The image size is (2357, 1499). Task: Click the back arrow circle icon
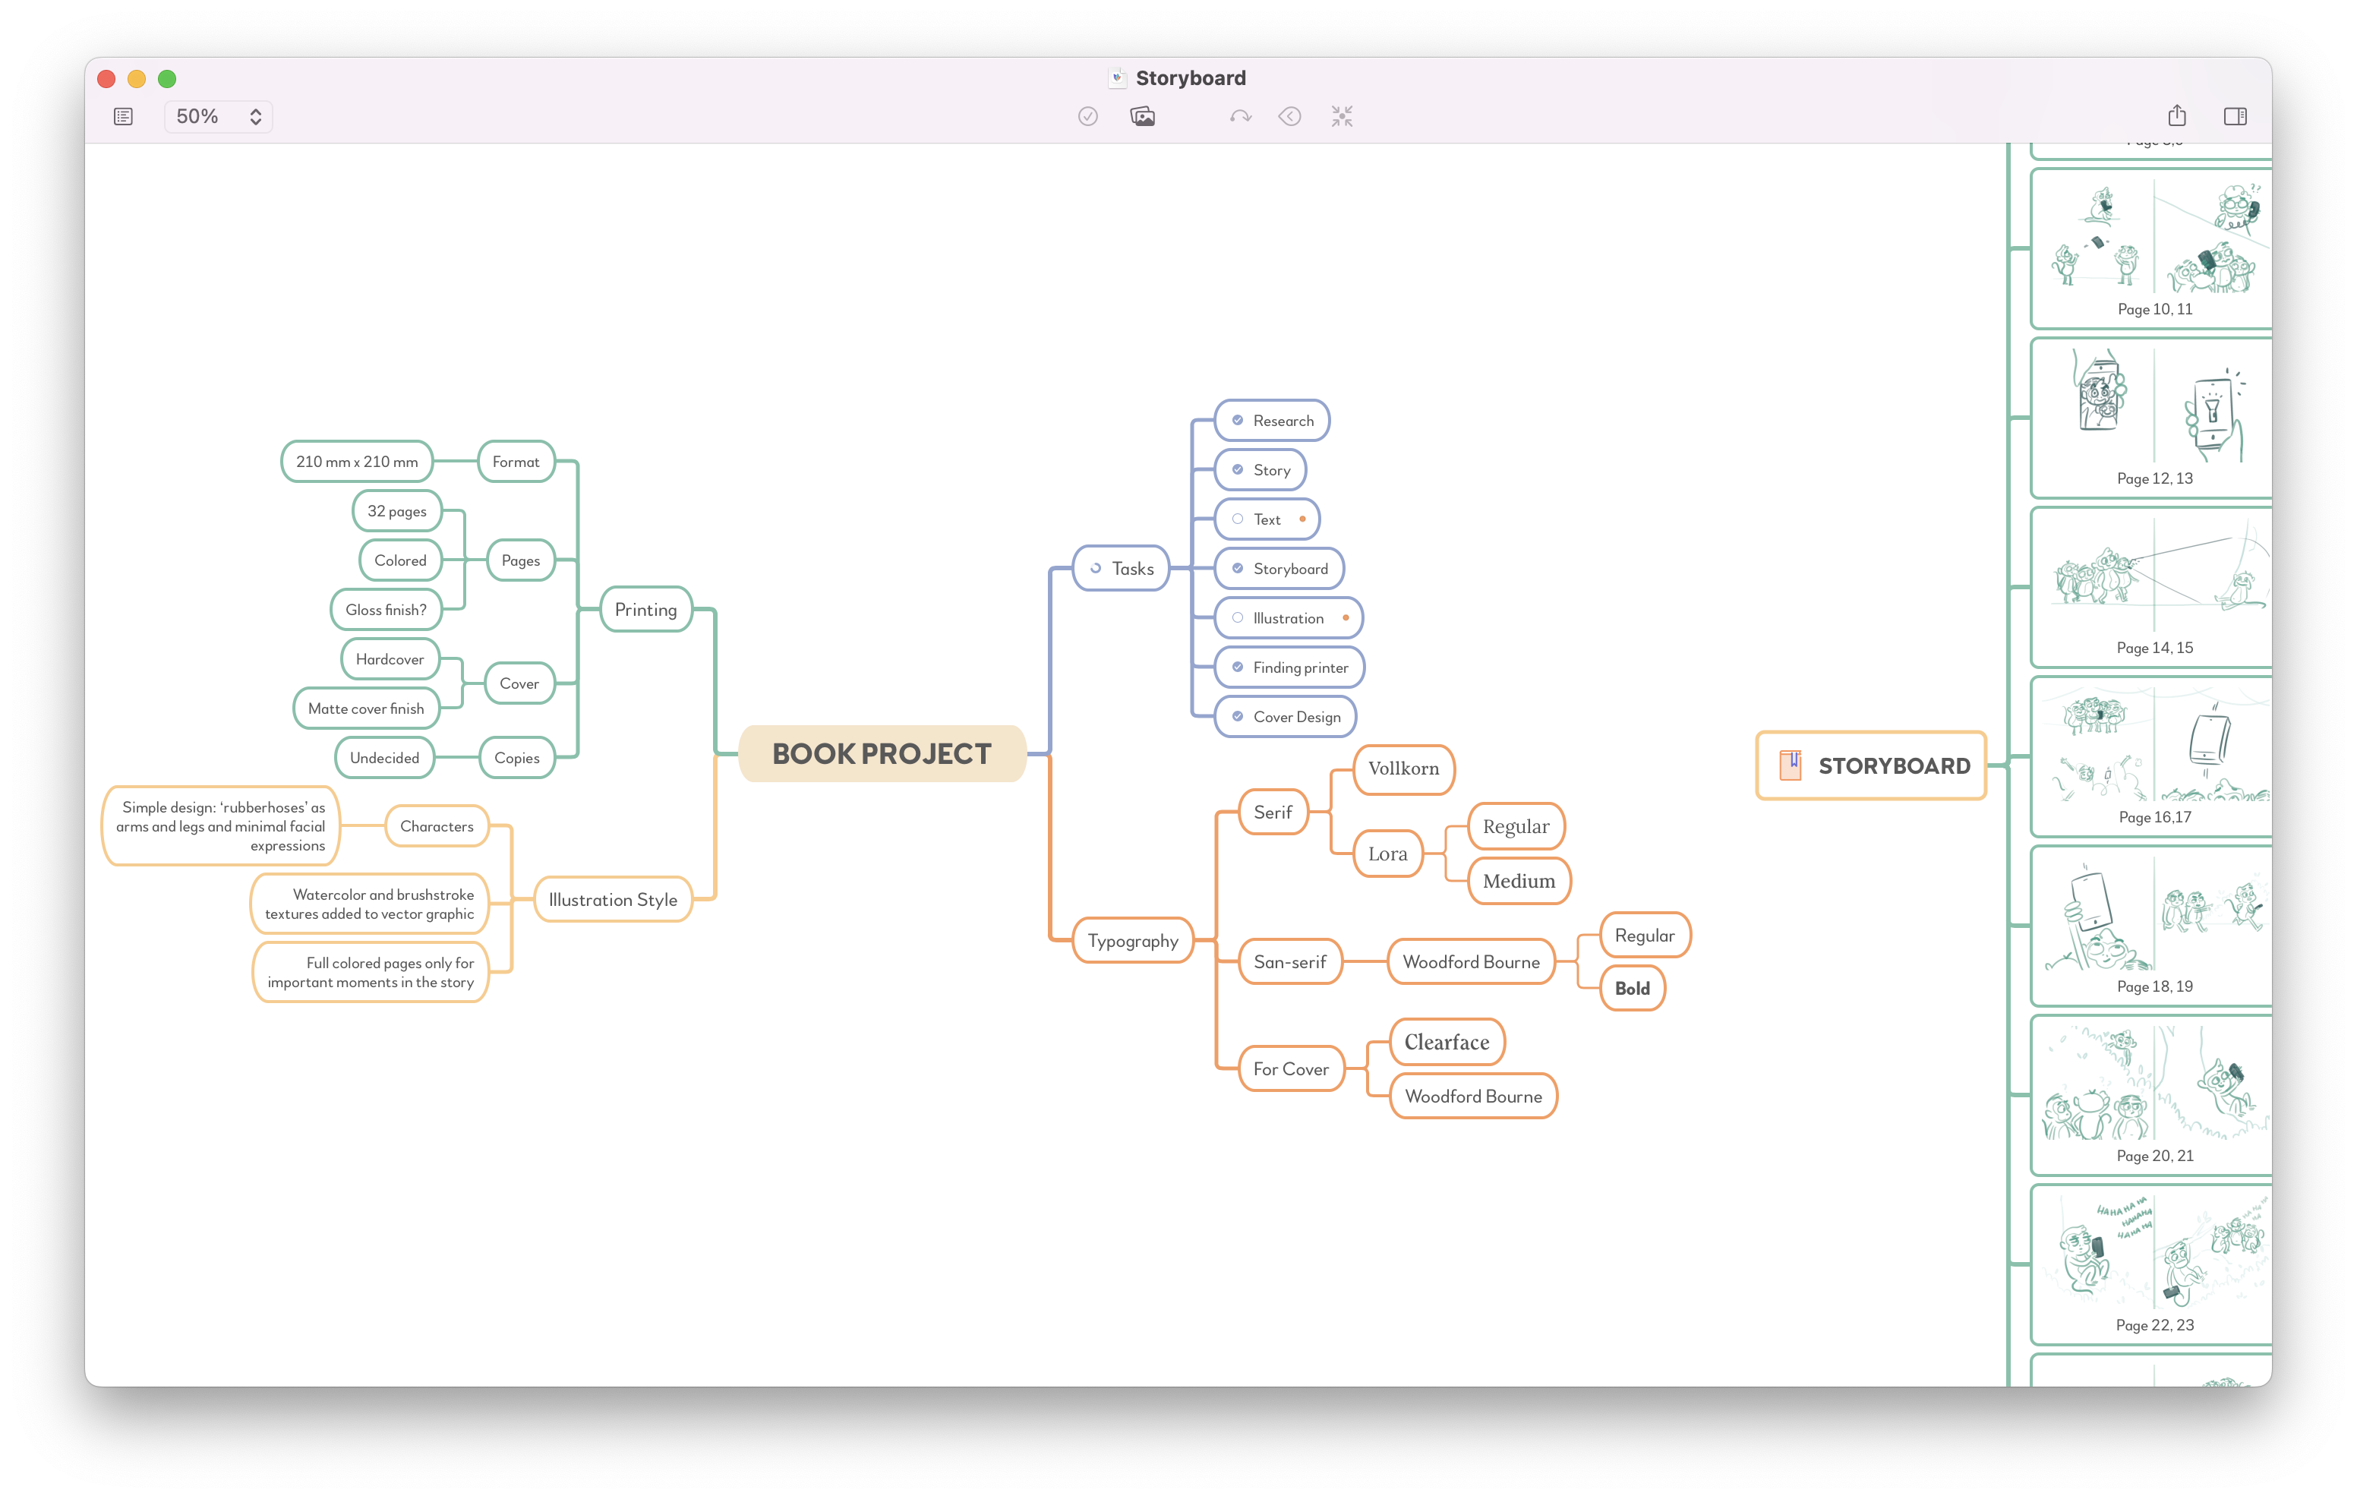click(x=1290, y=116)
